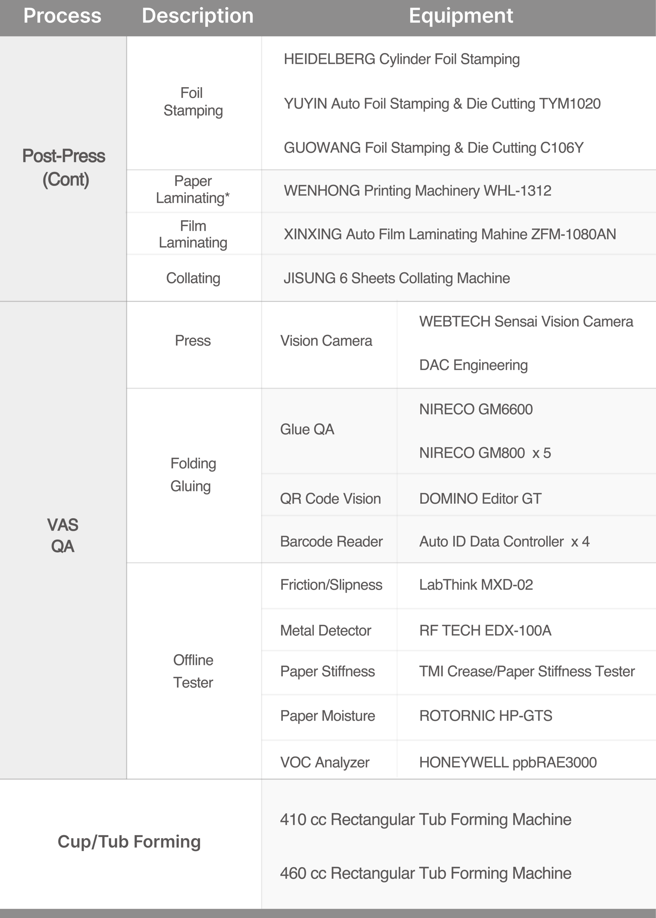Select JISUNG 6 Sheets Collating Machine
This screenshot has height=918, width=656.
396,278
